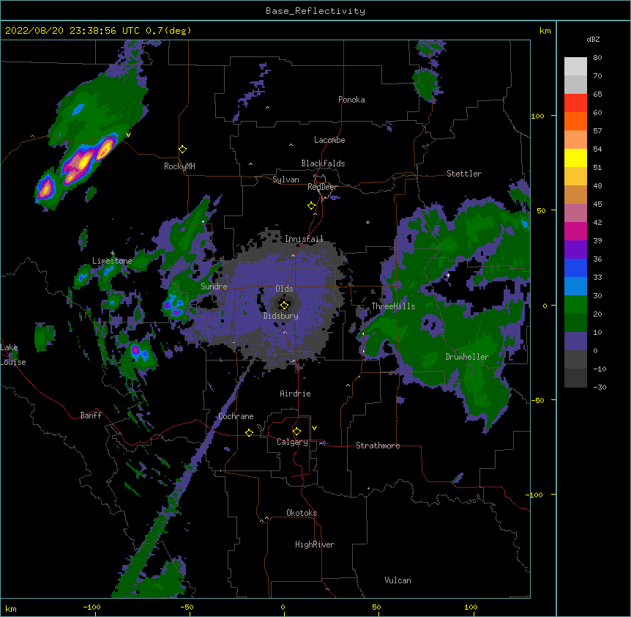Screen dimensions: 631x617
Task: Select the Banff town label
Action: click(x=91, y=415)
